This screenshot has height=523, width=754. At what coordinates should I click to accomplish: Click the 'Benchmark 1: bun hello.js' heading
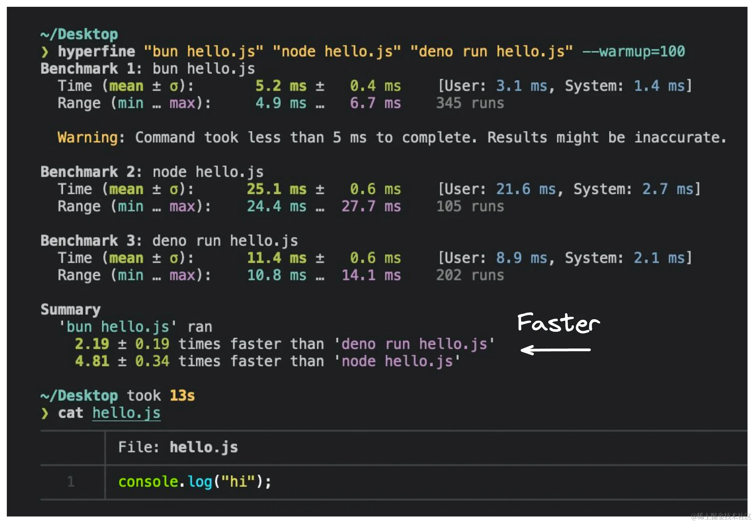[148, 69]
